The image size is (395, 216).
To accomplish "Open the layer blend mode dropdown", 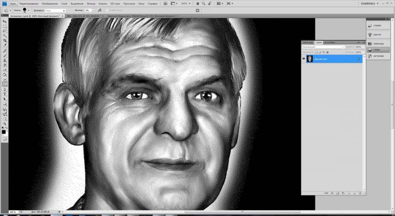I will [x=321, y=47].
